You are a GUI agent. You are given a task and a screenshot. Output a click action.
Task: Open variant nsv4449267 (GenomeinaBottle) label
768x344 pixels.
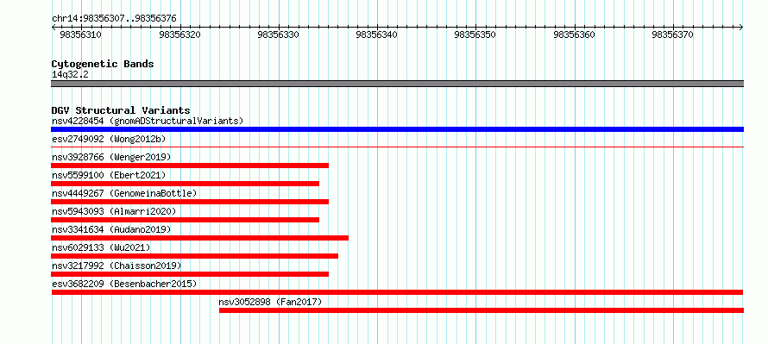tap(124, 193)
